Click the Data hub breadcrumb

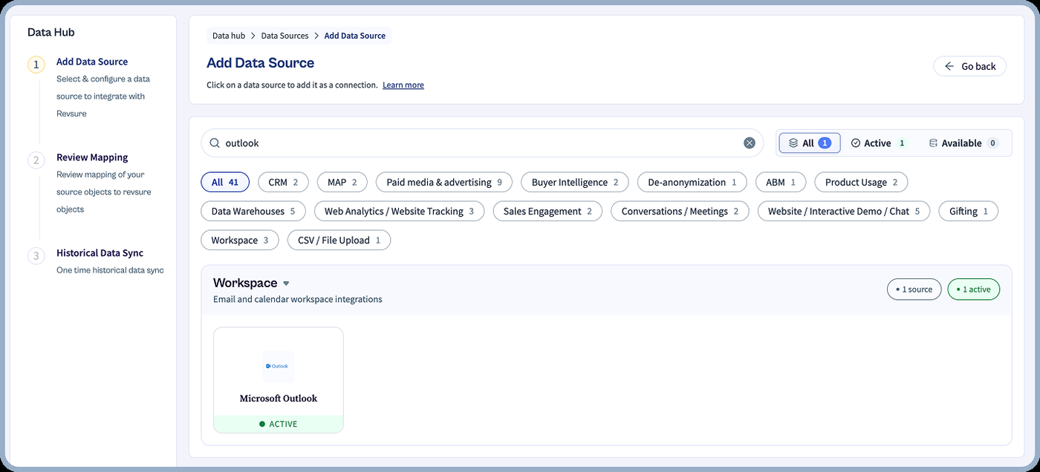pyautogui.click(x=229, y=36)
